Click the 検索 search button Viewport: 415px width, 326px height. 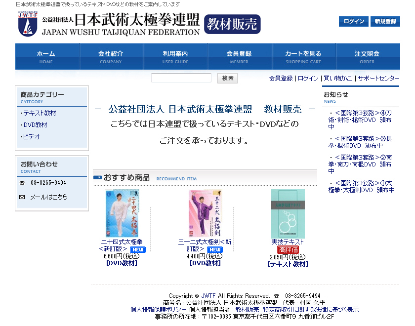coord(228,79)
